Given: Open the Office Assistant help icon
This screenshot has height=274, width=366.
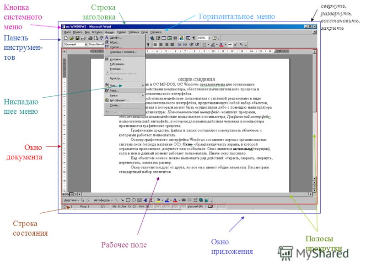Looking at the screenshot, I should tap(215, 38).
